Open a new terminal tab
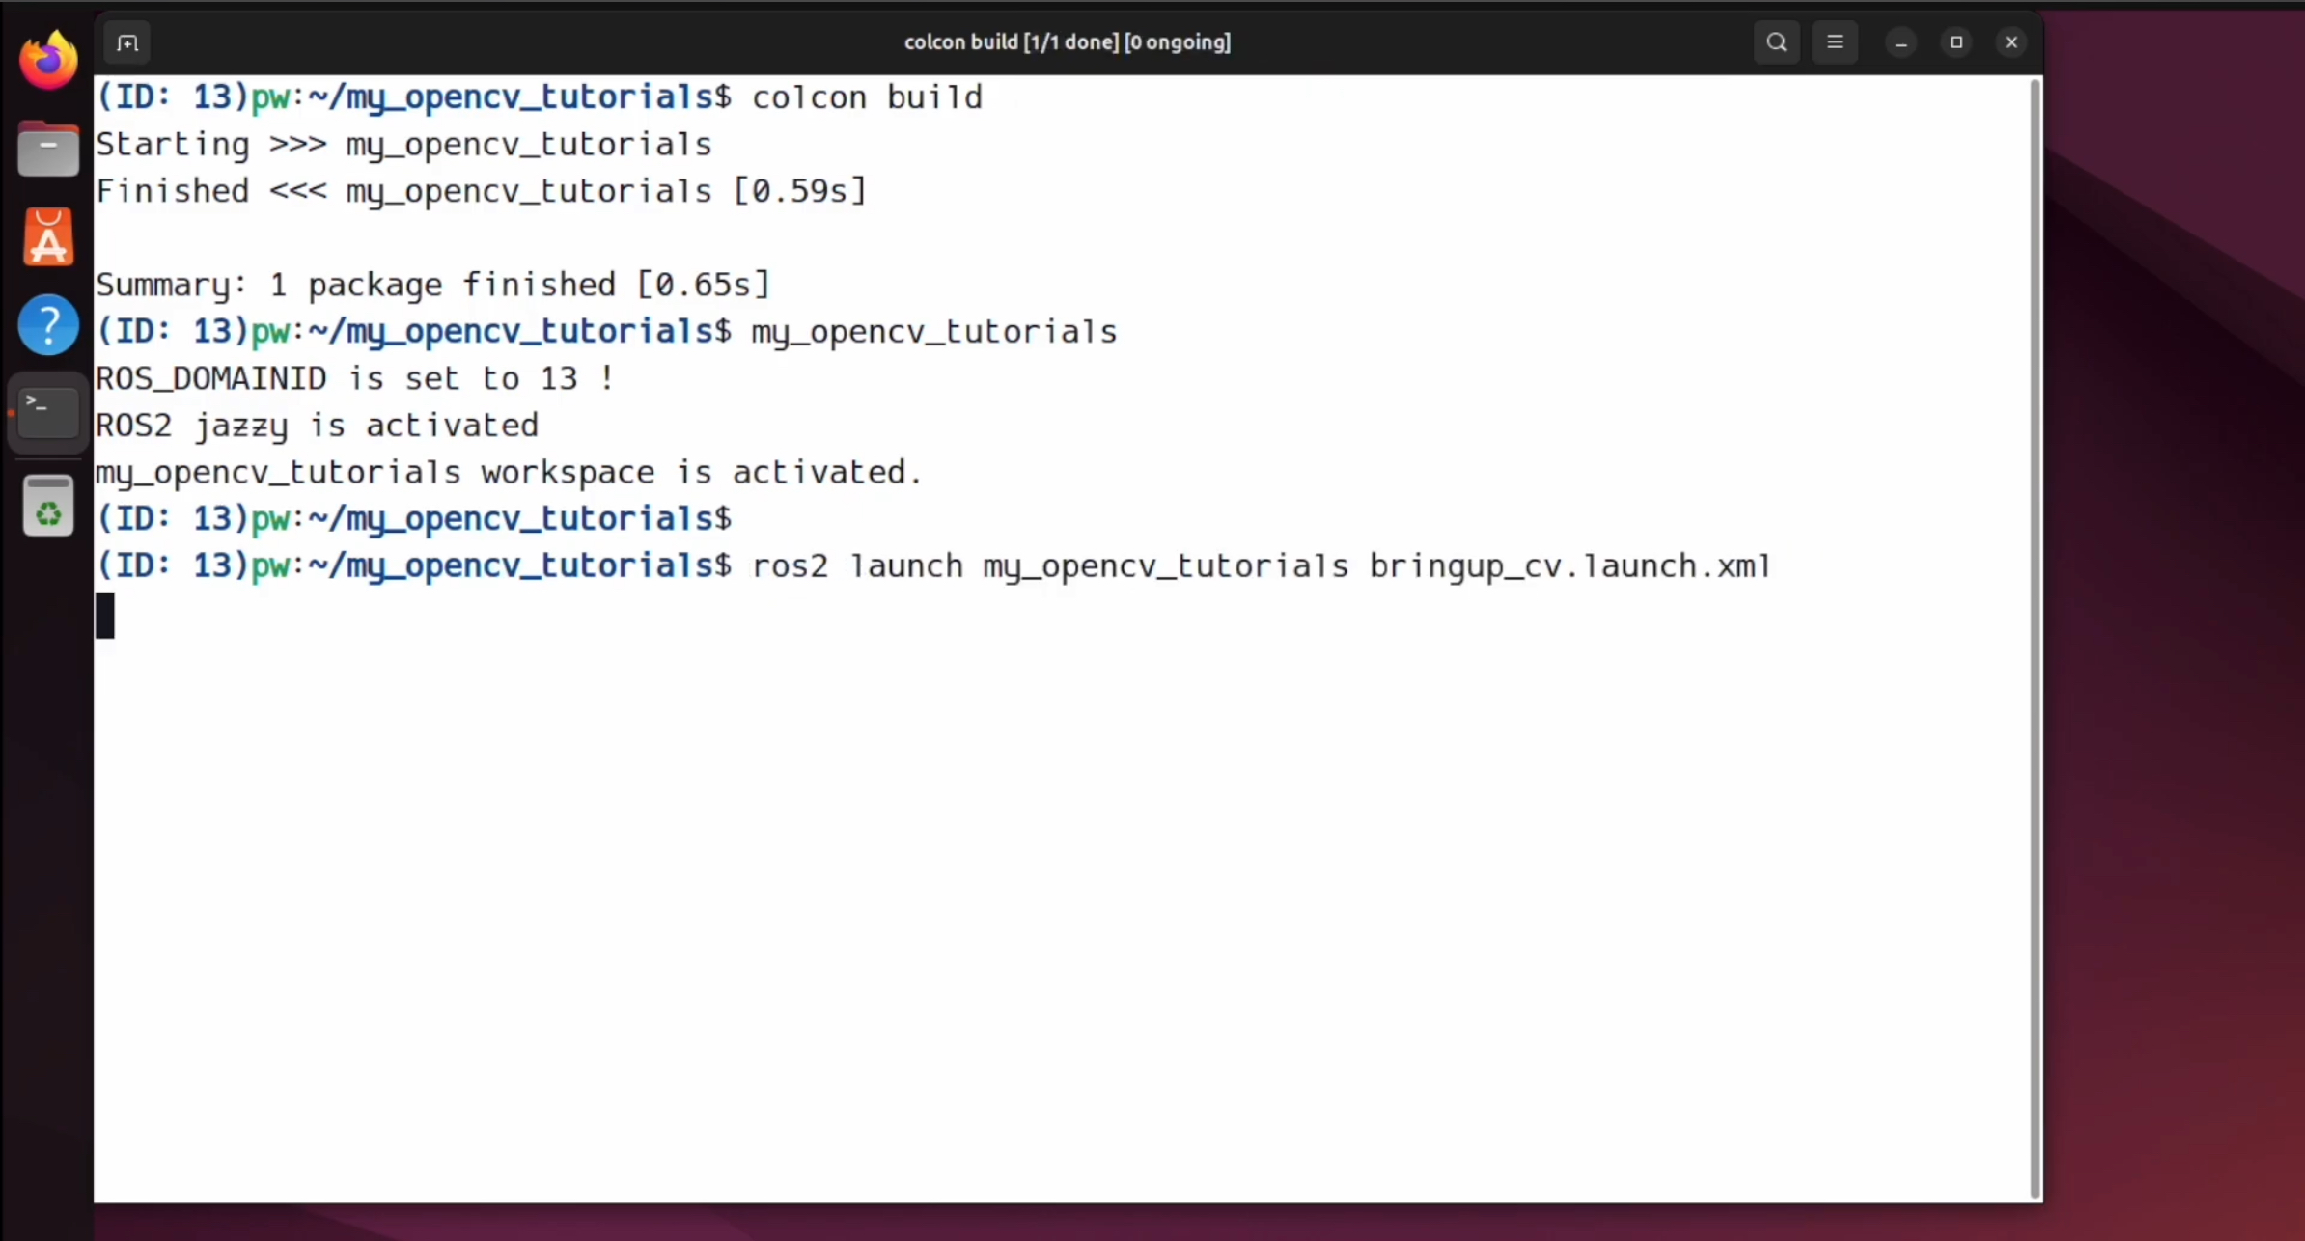Screen dimensions: 2305x1241 [x=126, y=42]
